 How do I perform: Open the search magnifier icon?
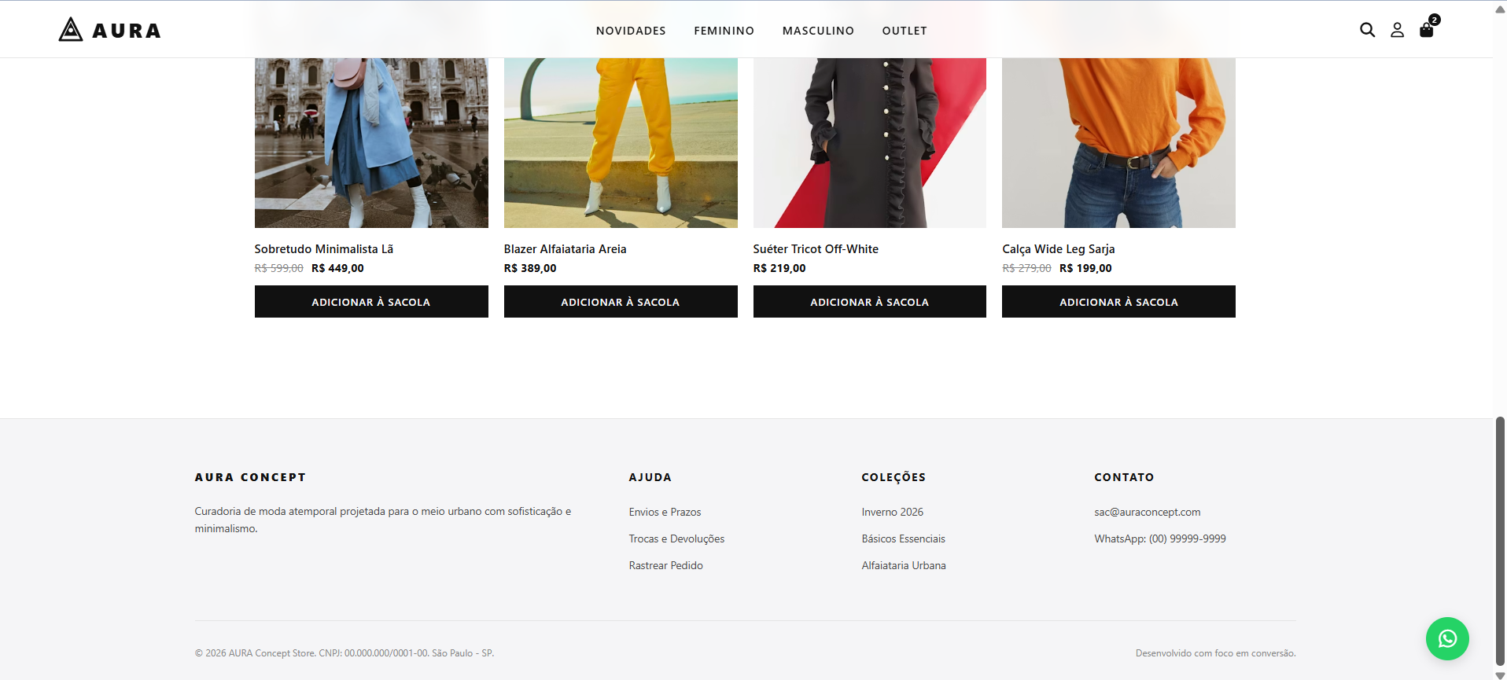(x=1368, y=30)
